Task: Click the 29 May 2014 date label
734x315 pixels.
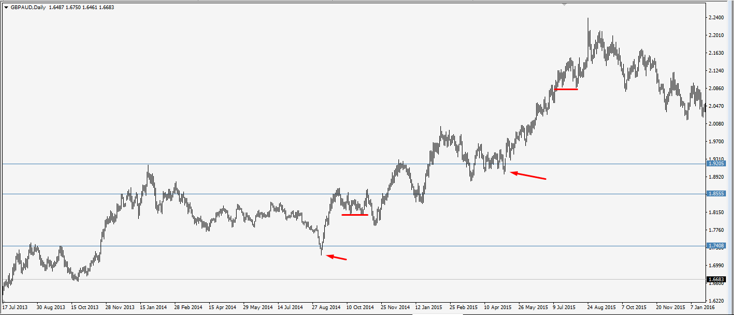Action: [258, 307]
